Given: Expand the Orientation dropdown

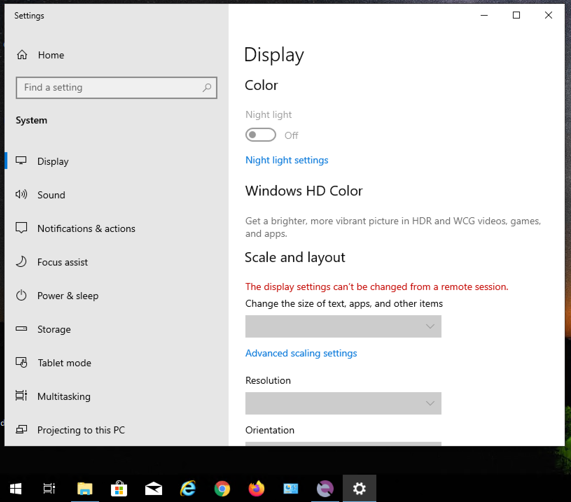Looking at the screenshot, I should (343, 444).
